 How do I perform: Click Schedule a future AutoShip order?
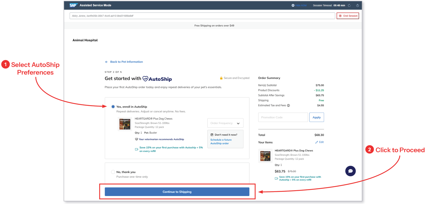pos(221,142)
